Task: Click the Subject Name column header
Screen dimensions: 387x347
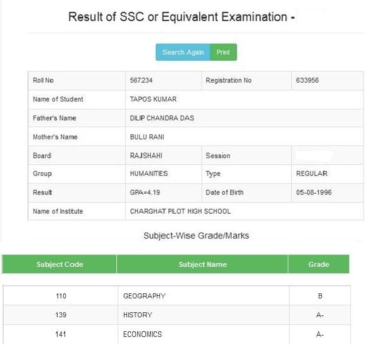Action: coord(202,264)
